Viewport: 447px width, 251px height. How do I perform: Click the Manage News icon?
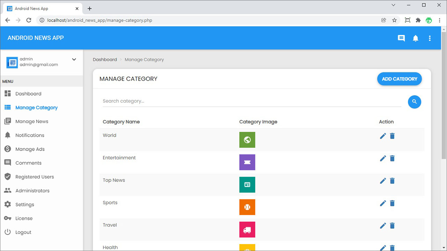coord(8,121)
